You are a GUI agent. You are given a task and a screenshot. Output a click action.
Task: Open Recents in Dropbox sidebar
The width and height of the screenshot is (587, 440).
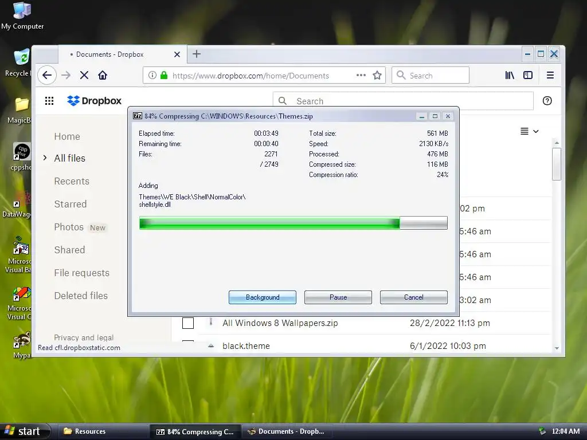72,181
